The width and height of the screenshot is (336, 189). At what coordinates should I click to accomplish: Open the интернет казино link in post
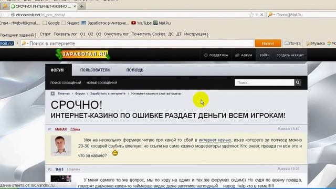[x=215, y=140]
